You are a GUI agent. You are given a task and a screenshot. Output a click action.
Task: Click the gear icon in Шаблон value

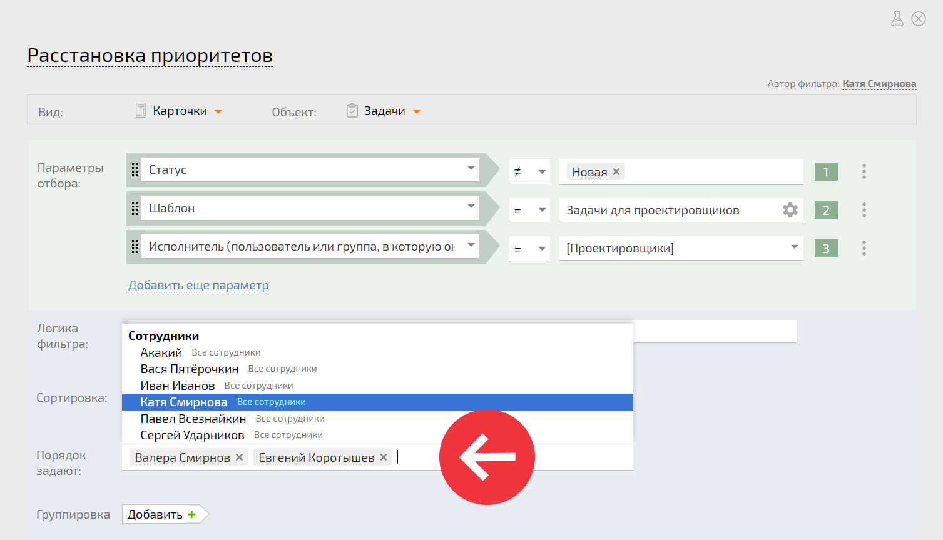(x=790, y=210)
